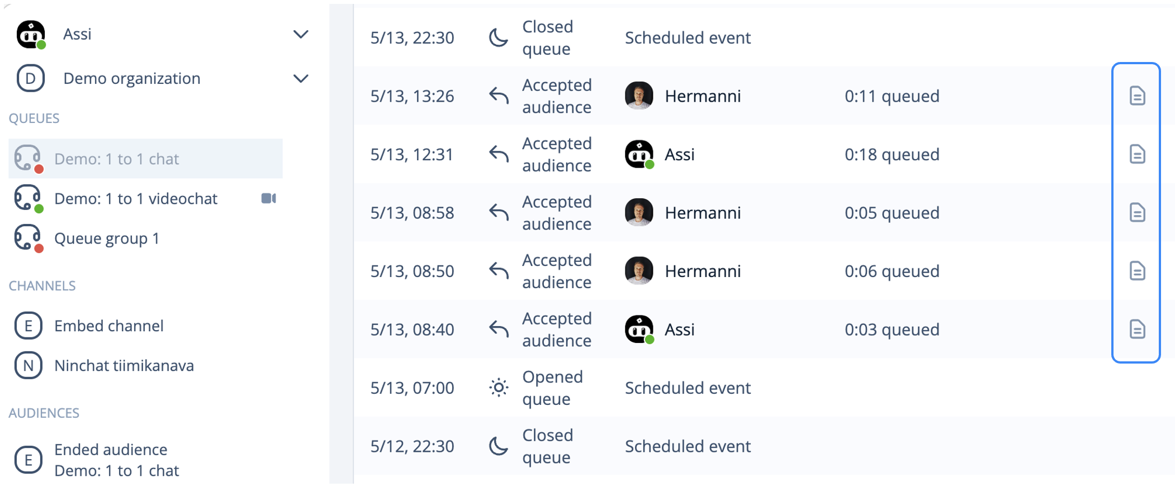This screenshot has height=487, width=1175.
Task: Open the Embed channel
Action: coord(109,326)
